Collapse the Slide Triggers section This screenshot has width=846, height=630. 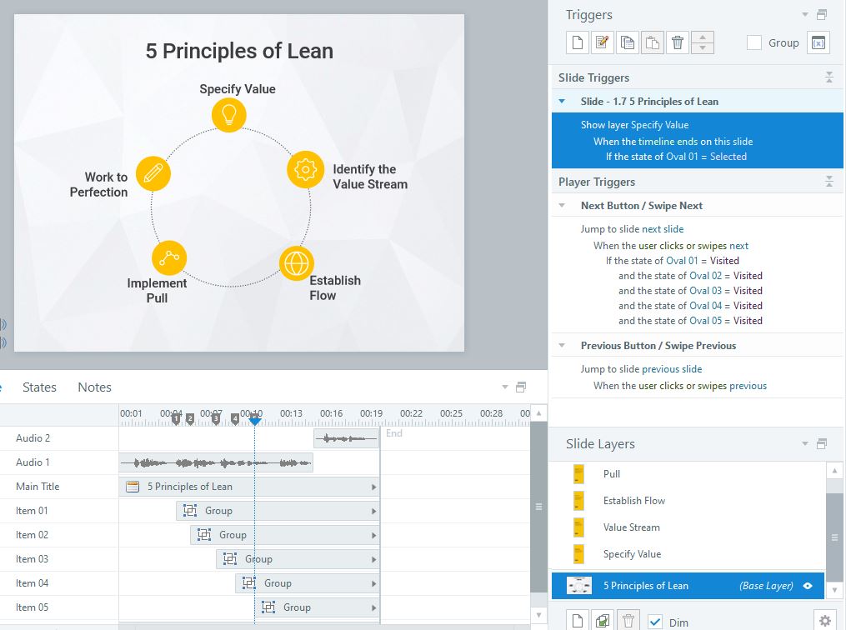(829, 77)
